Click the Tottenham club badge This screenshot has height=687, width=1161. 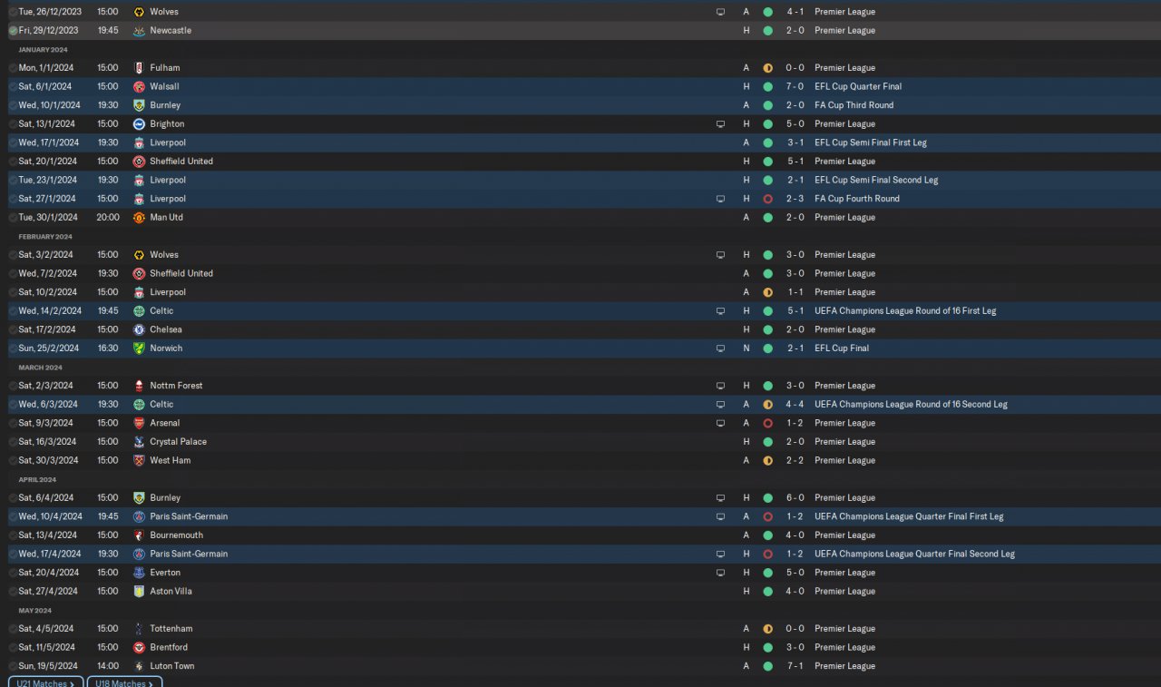click(139, 629)
